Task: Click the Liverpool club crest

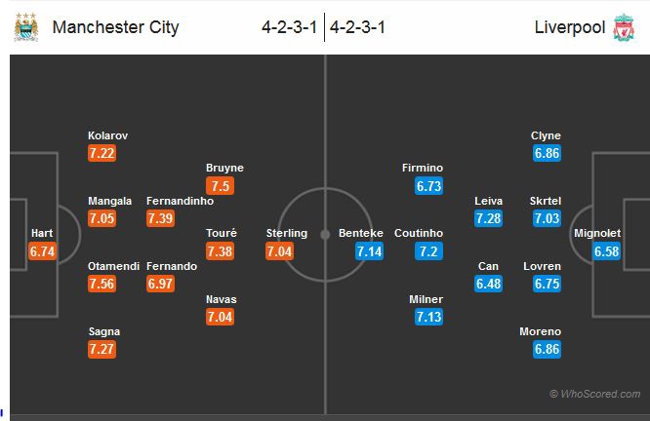Action: (x=623, y=26)
